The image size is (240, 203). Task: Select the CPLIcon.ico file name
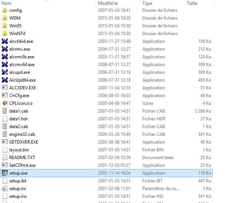[x=21, y=103]
